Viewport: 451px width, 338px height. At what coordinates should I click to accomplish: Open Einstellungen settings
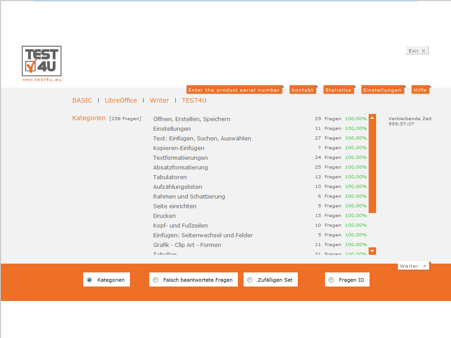point(382,90)
